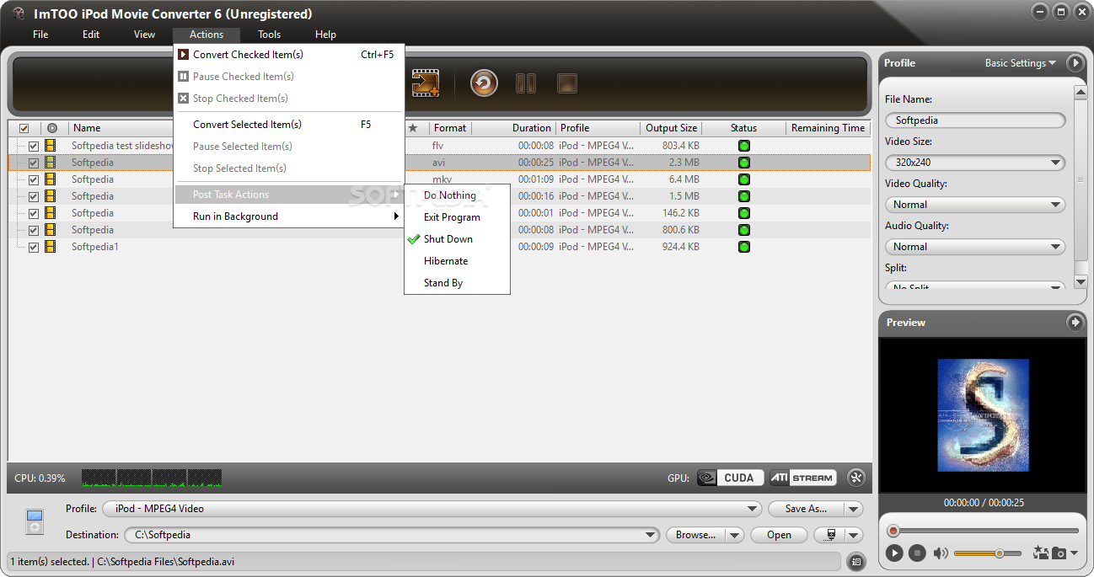
Task: Click the ATI Stream GPU button
Action: [x=802, y=478]
